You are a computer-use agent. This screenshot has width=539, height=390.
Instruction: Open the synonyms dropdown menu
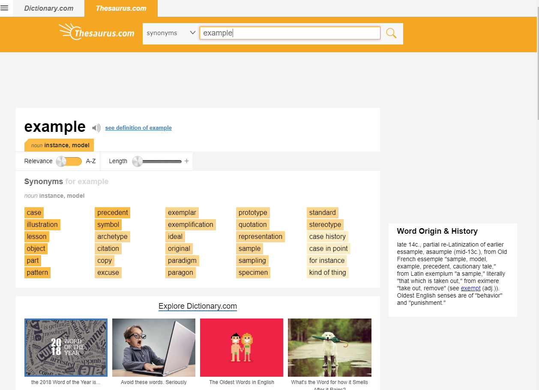[171, 33]
